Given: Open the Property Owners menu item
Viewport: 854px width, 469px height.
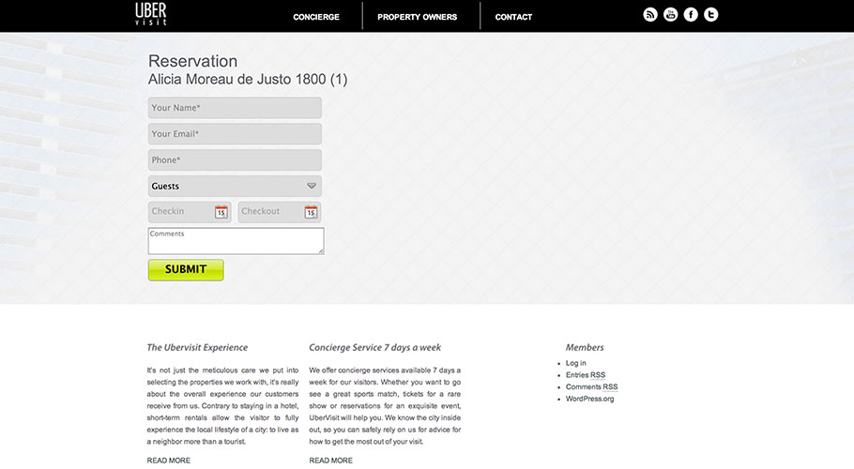Looking at the screenshot, I should coord(418,17).
